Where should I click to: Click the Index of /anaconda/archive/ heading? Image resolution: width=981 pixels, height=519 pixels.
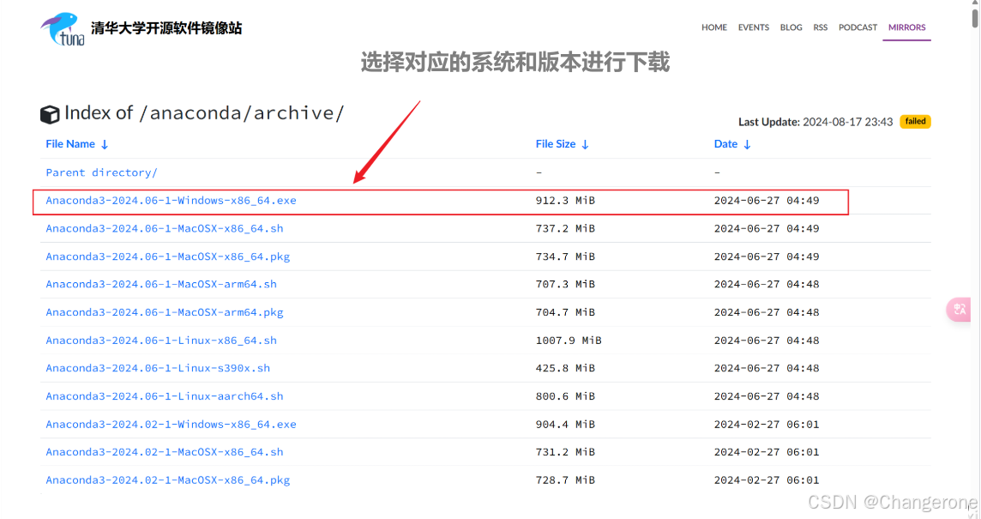click(204, 113)
